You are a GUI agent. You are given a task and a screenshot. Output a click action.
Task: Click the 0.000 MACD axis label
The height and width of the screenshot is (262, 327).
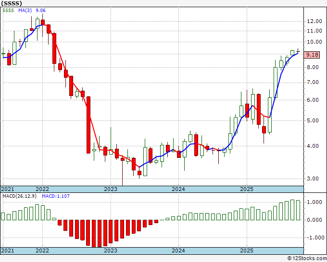314,220
